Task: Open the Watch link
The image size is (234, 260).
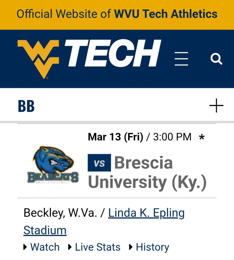Action: (x=45, y=247)
